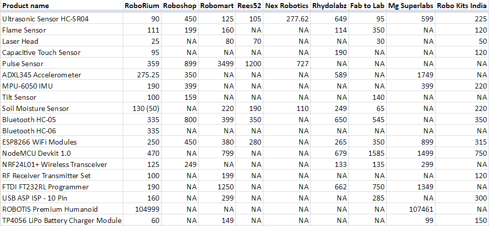Click the Capacitive Touch Sensor cell
The height and width of the screenshot is (226, 489).
(61, 52)
